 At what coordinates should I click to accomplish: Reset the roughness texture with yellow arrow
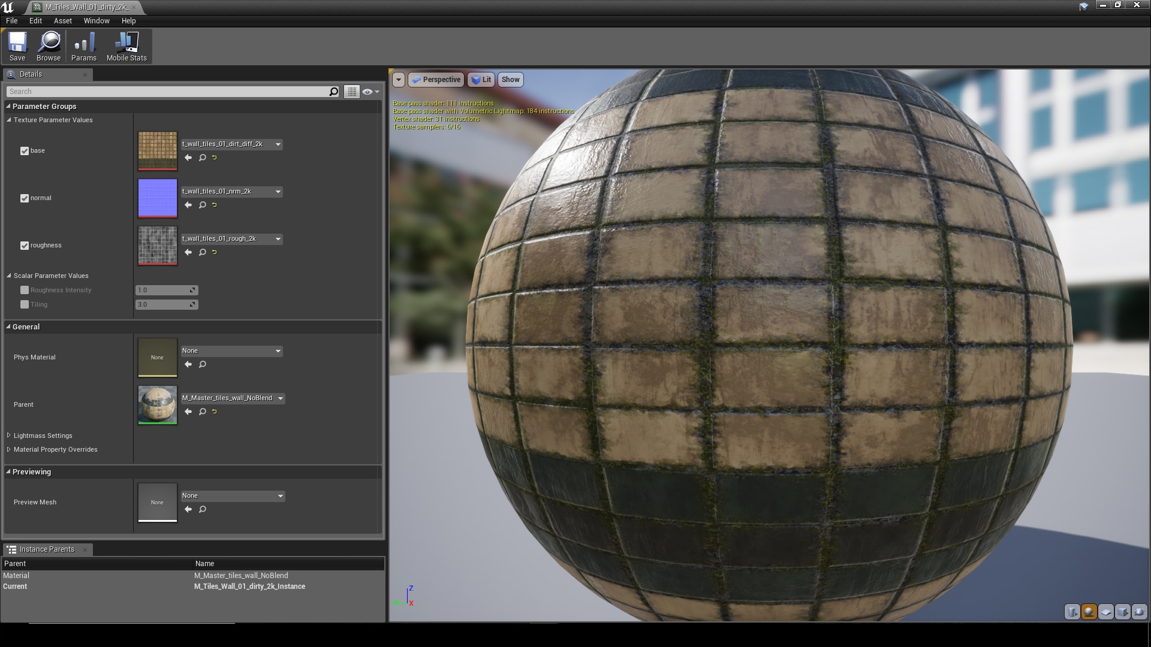pyautogui.click(x=214, y=252)
